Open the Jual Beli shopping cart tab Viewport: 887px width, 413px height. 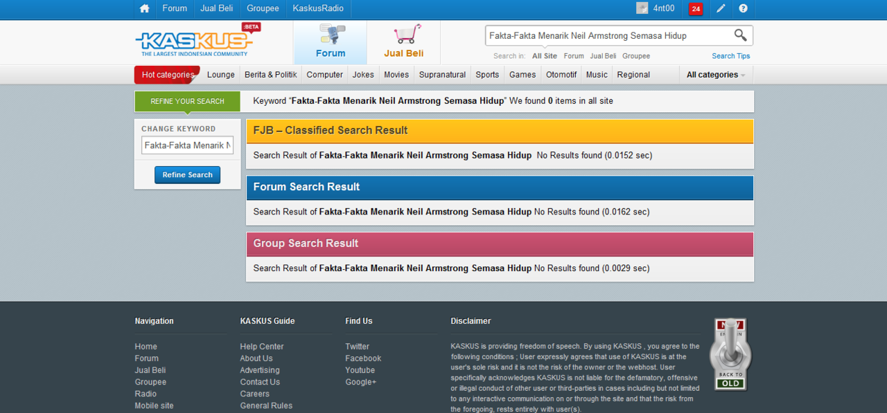(x=404, y=42)
